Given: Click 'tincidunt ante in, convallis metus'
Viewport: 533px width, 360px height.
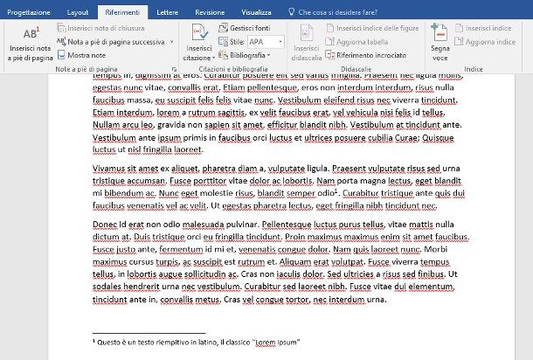Looking at the screenshot, I should pos(156,300).
